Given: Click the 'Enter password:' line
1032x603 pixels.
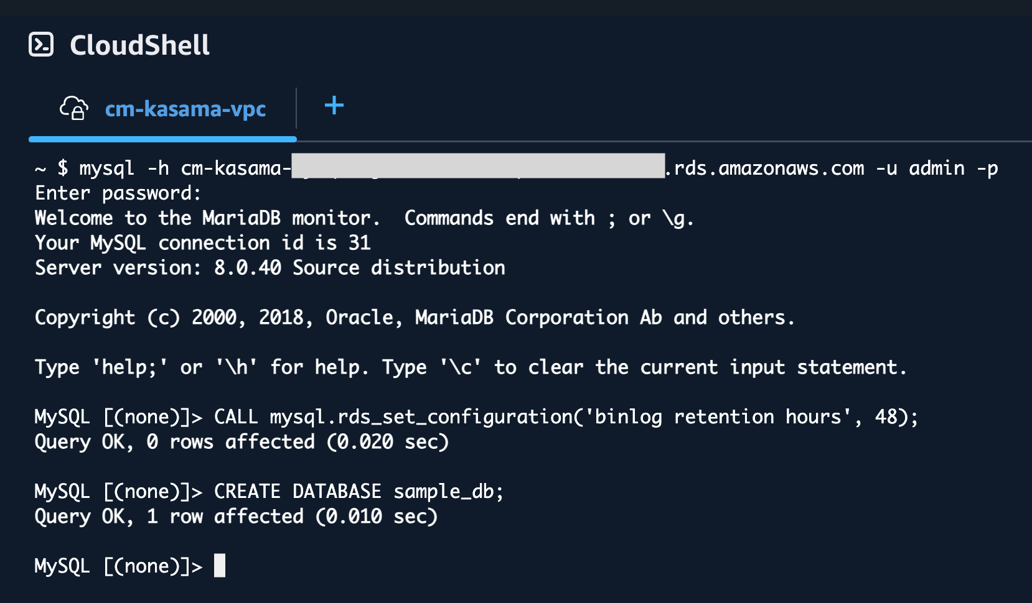Looking at the screenshot, I should tap(118, 193).
